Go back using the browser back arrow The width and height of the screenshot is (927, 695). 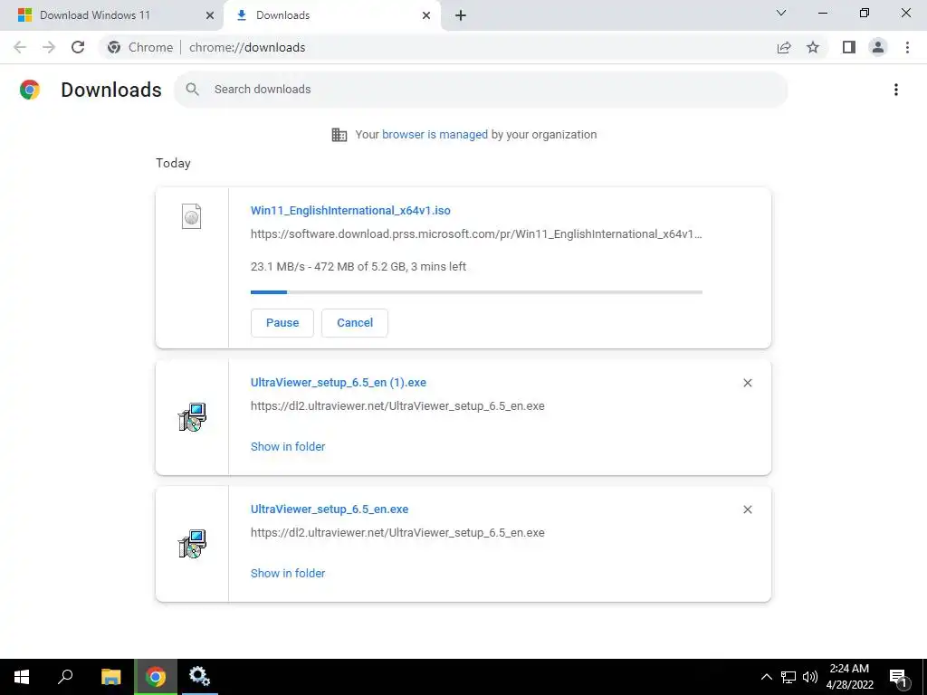pos(20,47)
